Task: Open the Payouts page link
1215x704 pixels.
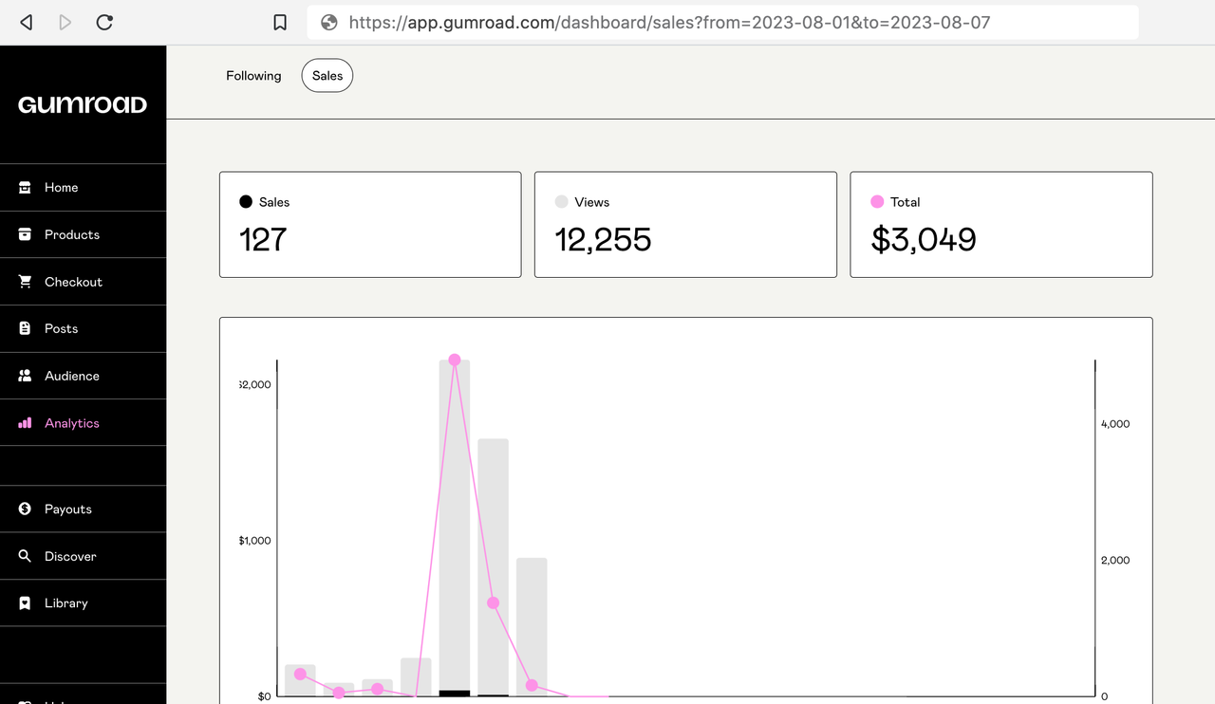Action: pyautogui.click(x=68, y=509)
